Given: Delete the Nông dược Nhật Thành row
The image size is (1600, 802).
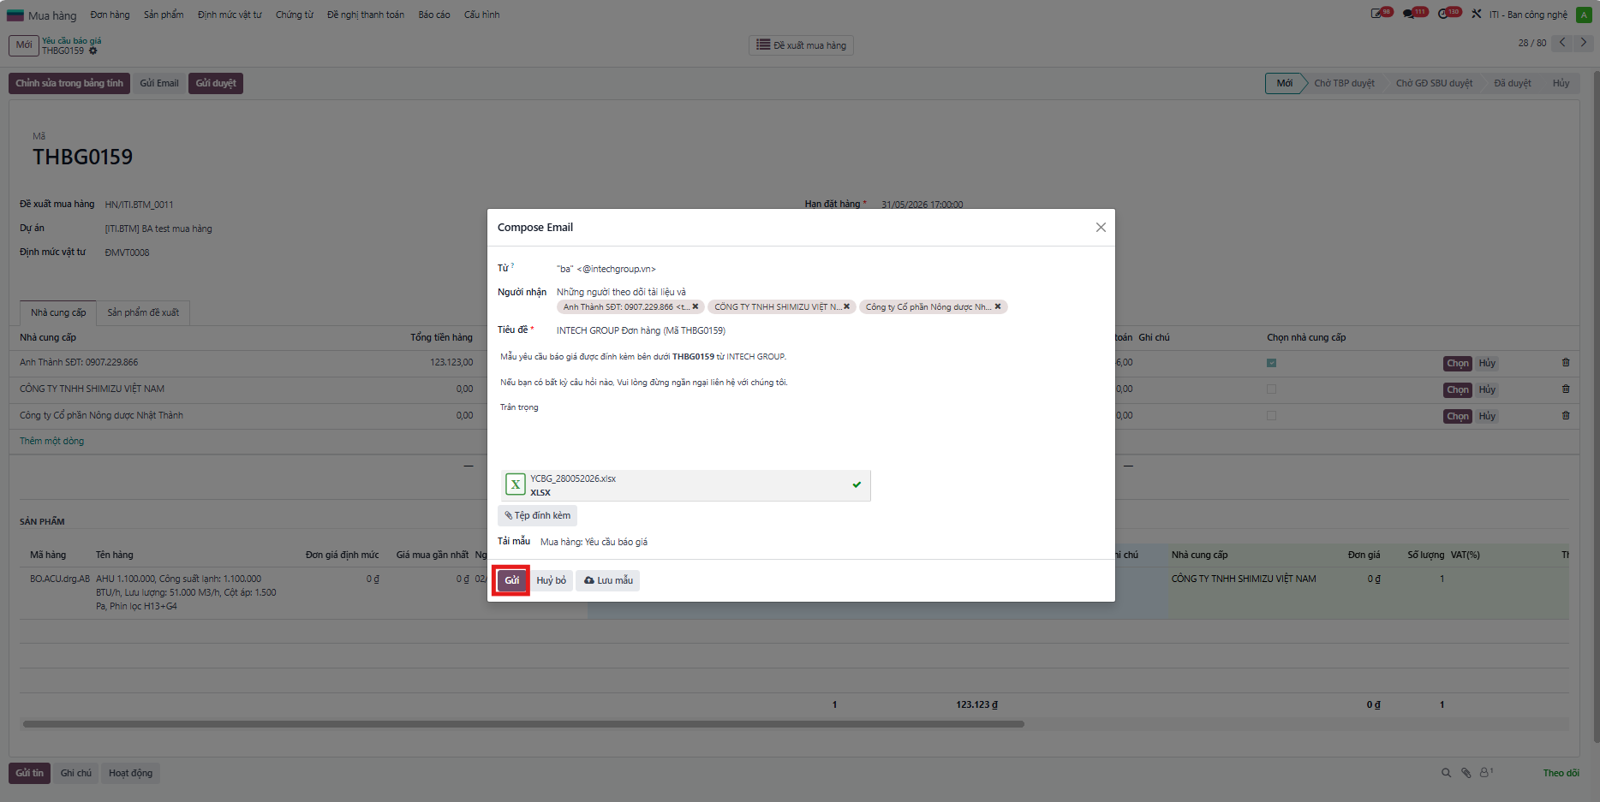Looking at the screenshot, I should (x=1566, y=416).
